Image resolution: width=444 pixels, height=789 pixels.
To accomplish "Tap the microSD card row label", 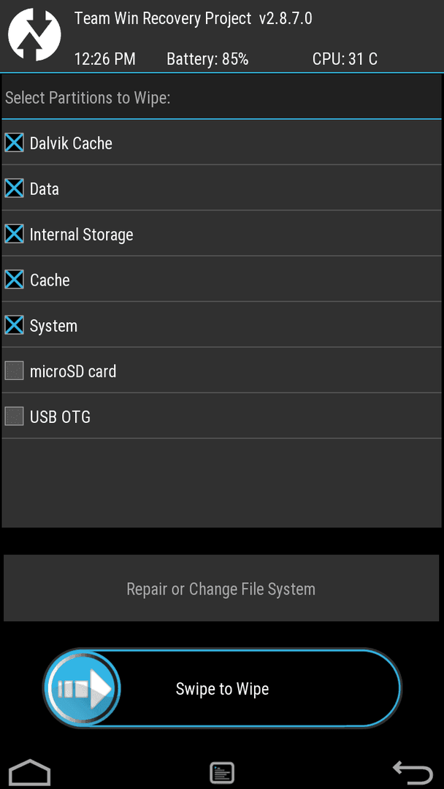I will (72, 371).
